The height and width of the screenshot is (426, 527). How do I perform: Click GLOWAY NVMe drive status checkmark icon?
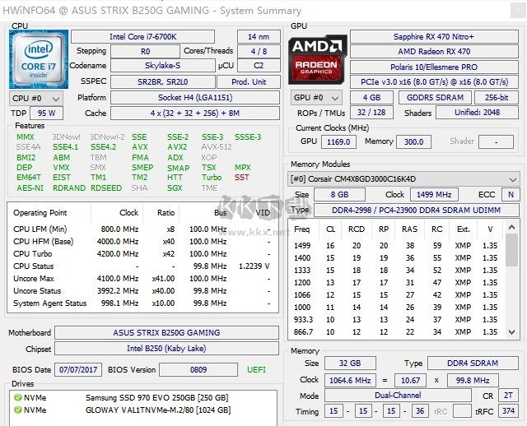pos(18,410)
